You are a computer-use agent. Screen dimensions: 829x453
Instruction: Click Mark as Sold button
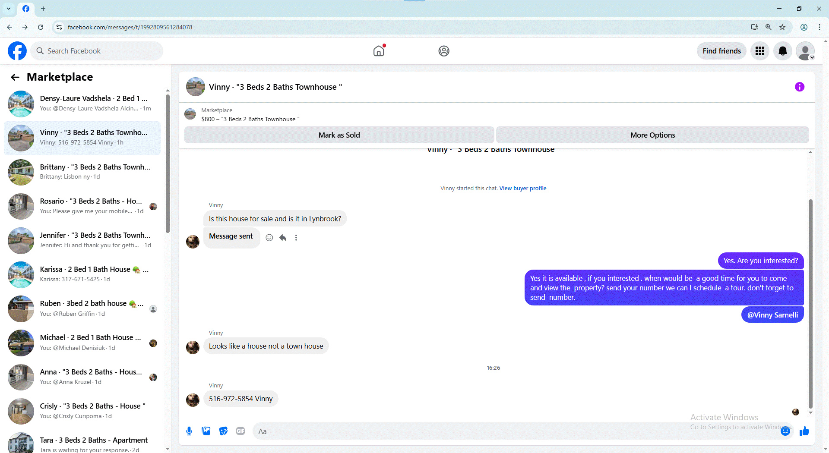coord(339,135)
